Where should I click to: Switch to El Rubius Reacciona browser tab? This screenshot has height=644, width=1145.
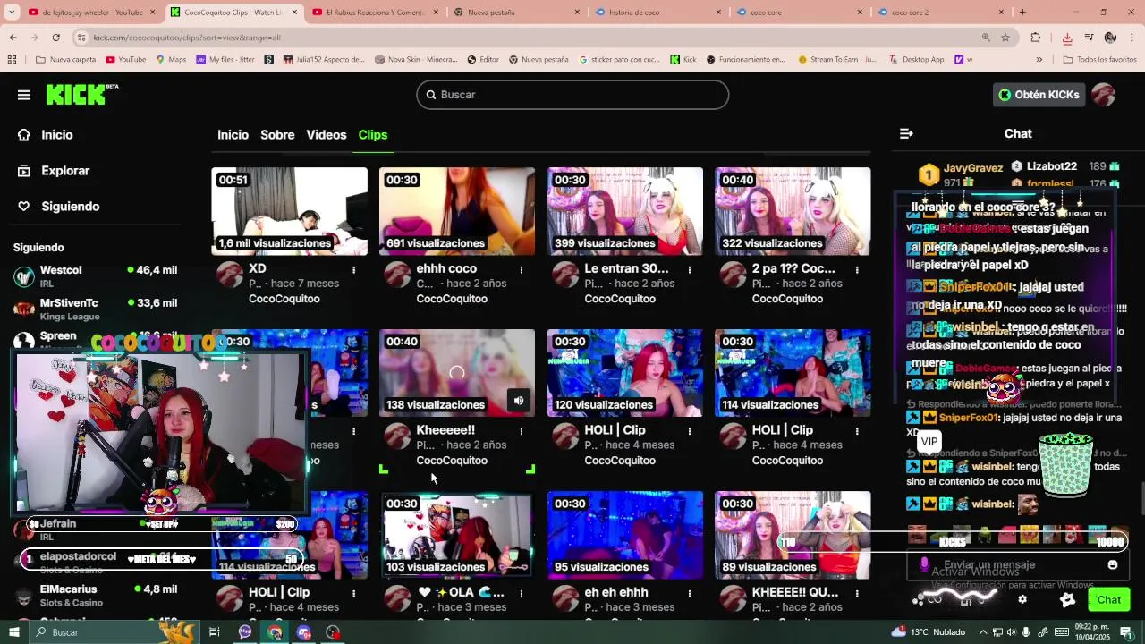coord(374,12)
